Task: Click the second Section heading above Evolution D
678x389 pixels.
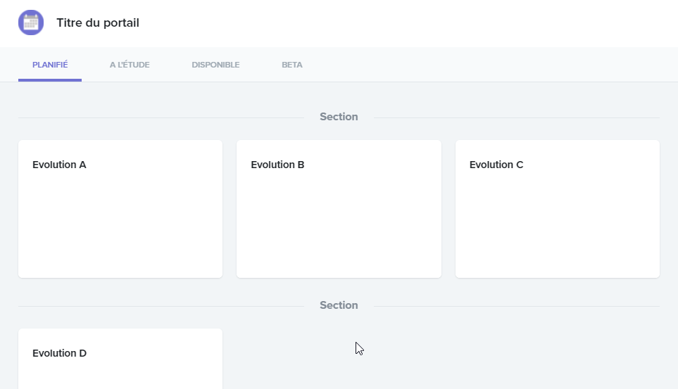Action: point(339,305)
